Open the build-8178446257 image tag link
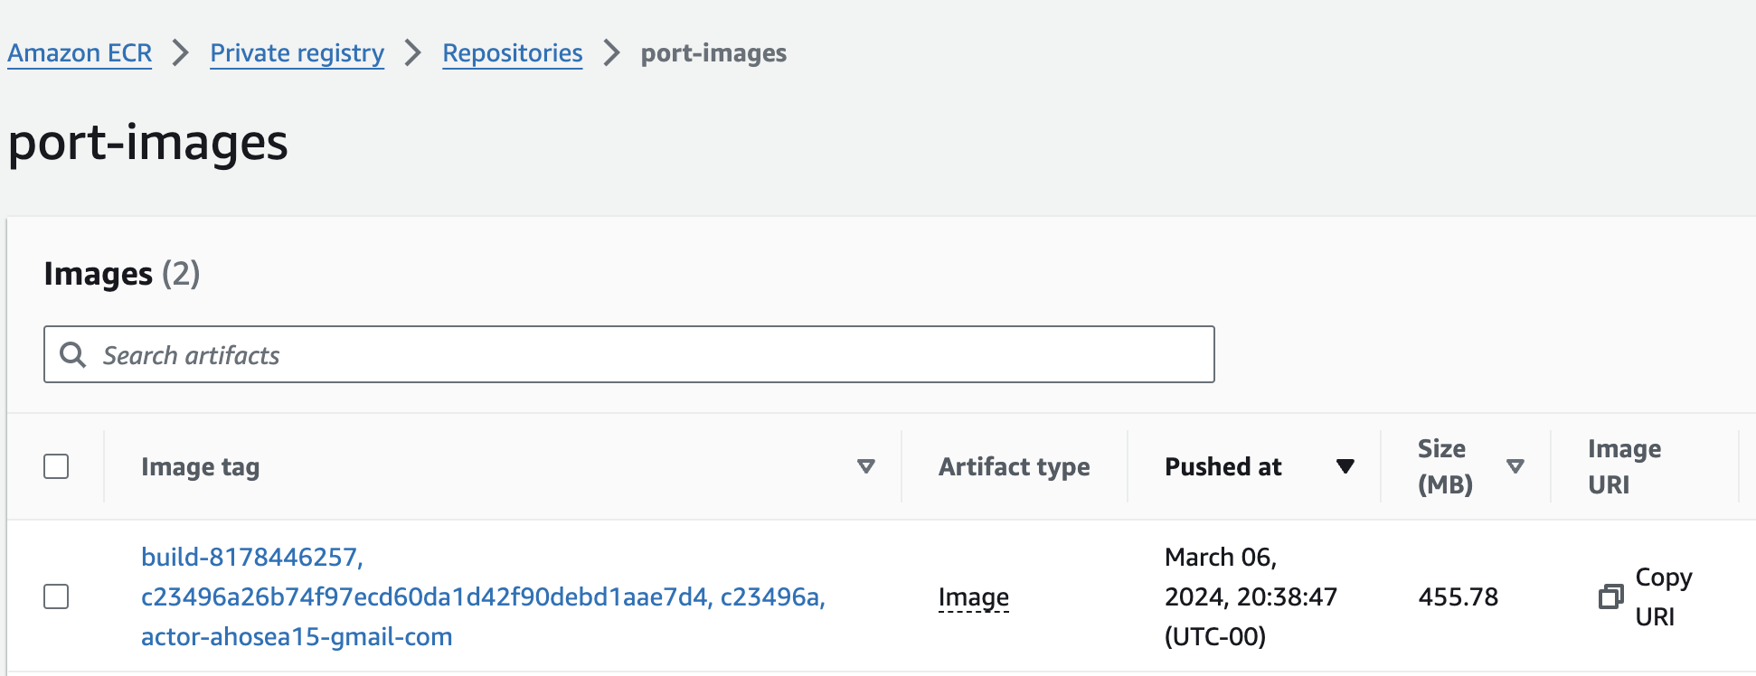 point(251,558)
